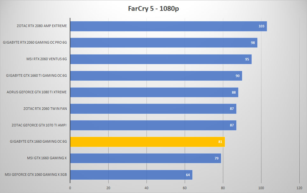The height and width of the screenshot is (193, 307).
Task: Select the GIGABYTE RTX 2060 GAMING OC PRO 6G label
Action: (35, 42)
